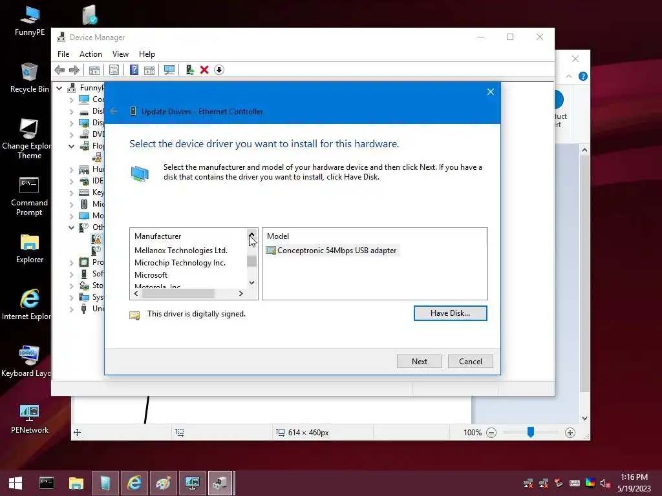Screen dimensions: 662x496
Task: Expand the DVD tree node
Action: point(71,134)
